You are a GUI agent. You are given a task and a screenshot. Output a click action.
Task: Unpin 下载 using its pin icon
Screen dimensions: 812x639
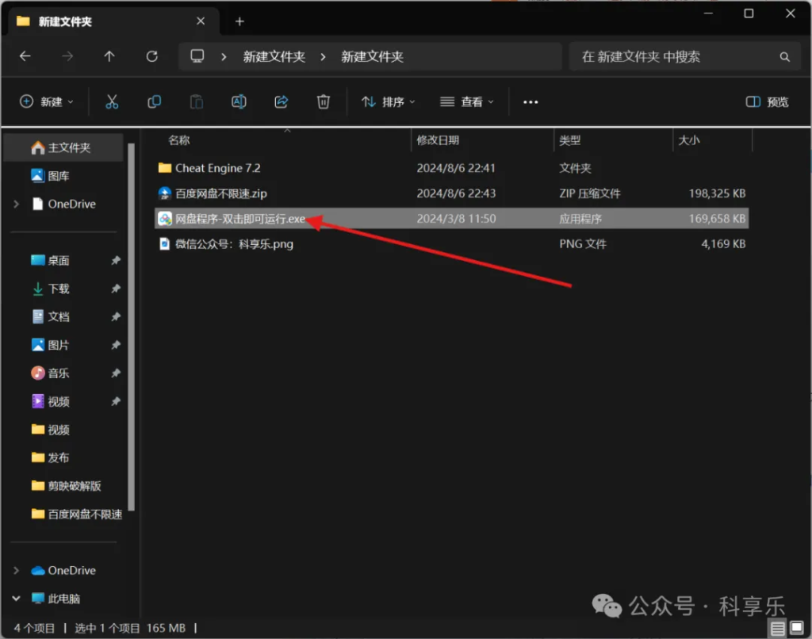(x=116, y=289)
